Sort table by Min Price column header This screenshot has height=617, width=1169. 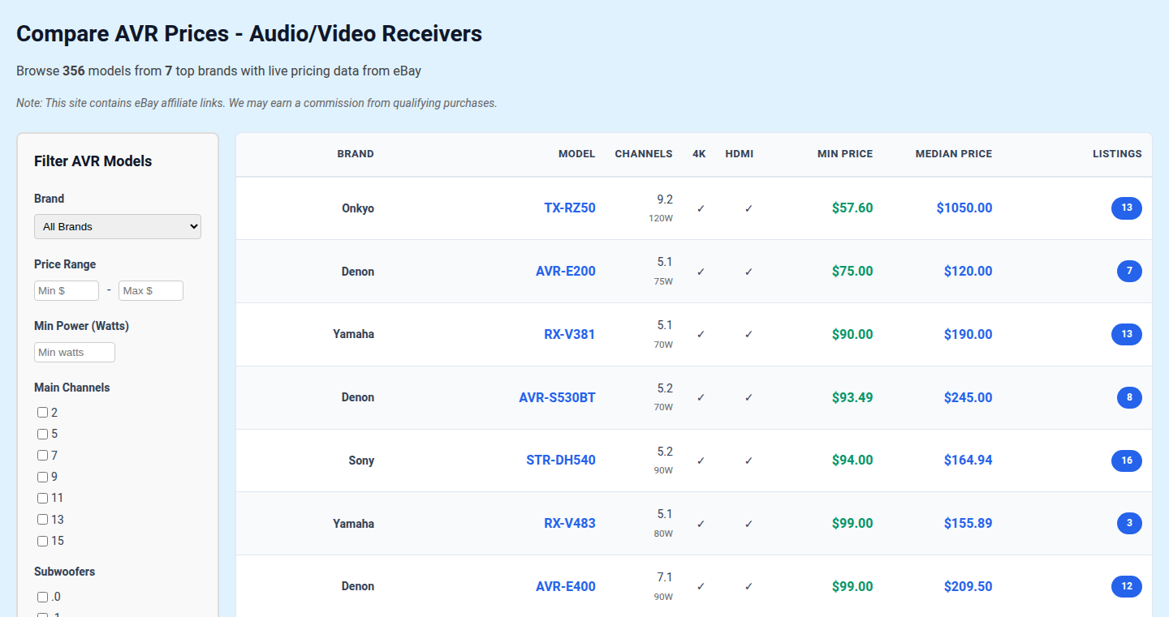[x=845, y=154]
